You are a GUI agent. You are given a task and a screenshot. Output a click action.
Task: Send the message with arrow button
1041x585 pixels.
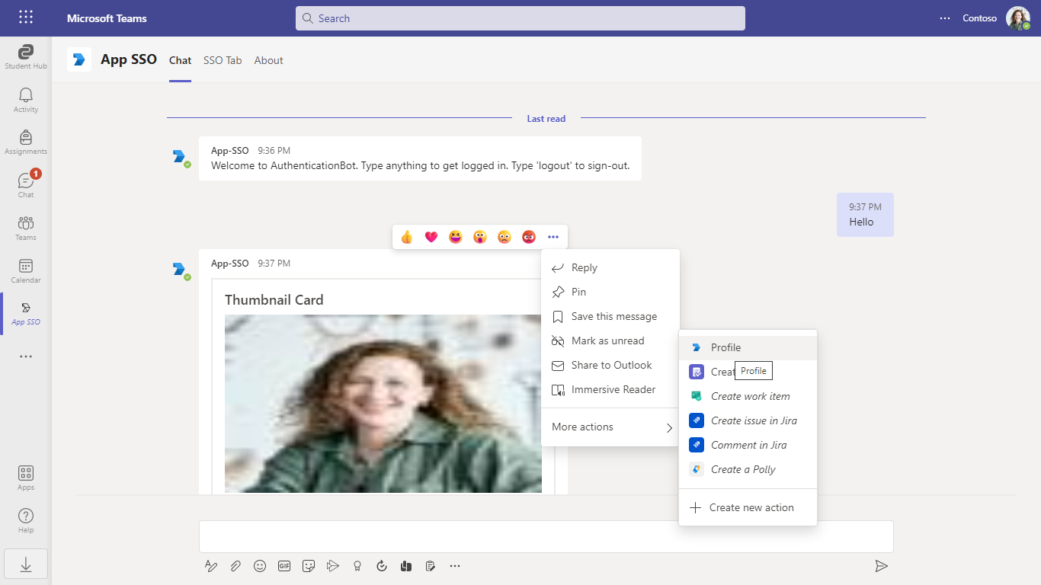(x=881, y=566)
